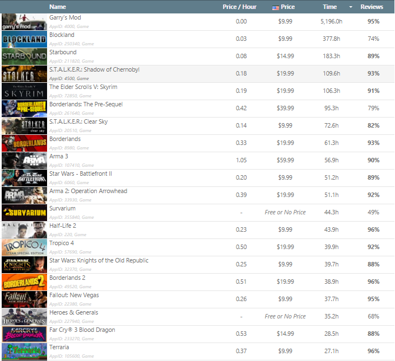Open the Half-Life 2 thumbnail
This screenshot has height=361, width=395.
coord(24,230)
